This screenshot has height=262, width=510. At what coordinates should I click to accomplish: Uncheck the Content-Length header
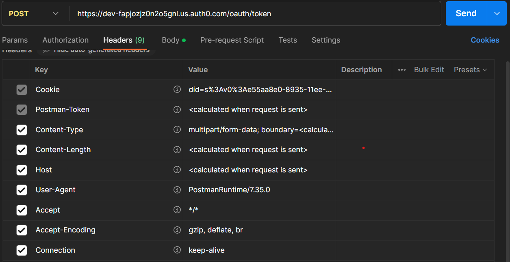coord(22,150)
